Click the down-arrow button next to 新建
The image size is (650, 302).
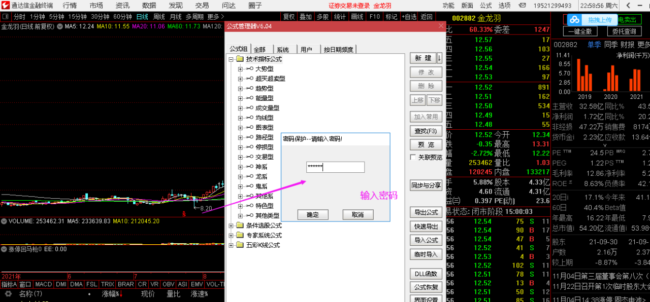(x=439, y=58)
